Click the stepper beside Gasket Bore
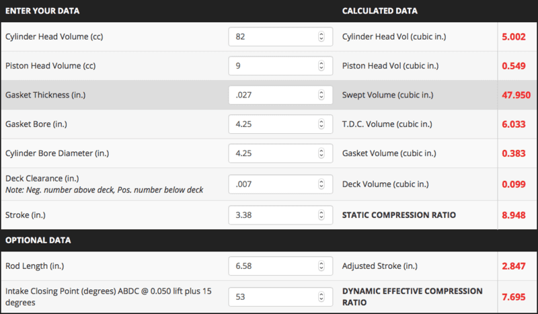 tap(321, 124)
